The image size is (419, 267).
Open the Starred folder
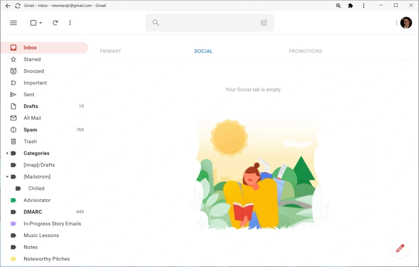click(32, 59)
